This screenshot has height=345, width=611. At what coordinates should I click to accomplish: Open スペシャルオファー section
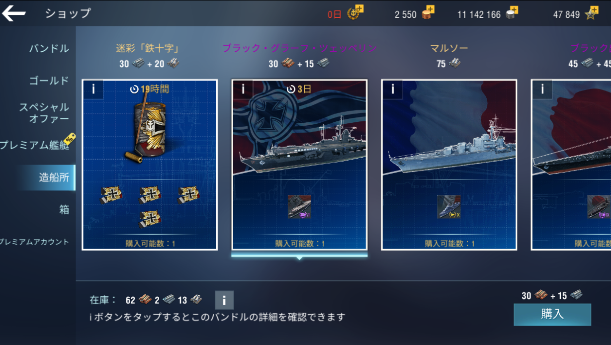point(44,113)
